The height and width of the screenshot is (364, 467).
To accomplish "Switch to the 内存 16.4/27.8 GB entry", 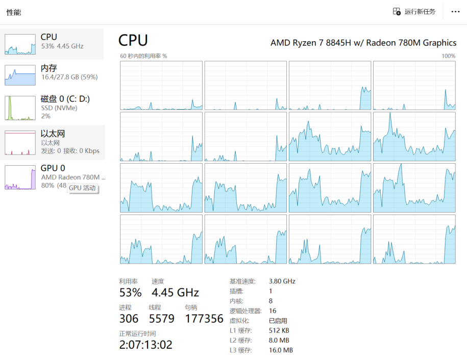I will (52, 75).
